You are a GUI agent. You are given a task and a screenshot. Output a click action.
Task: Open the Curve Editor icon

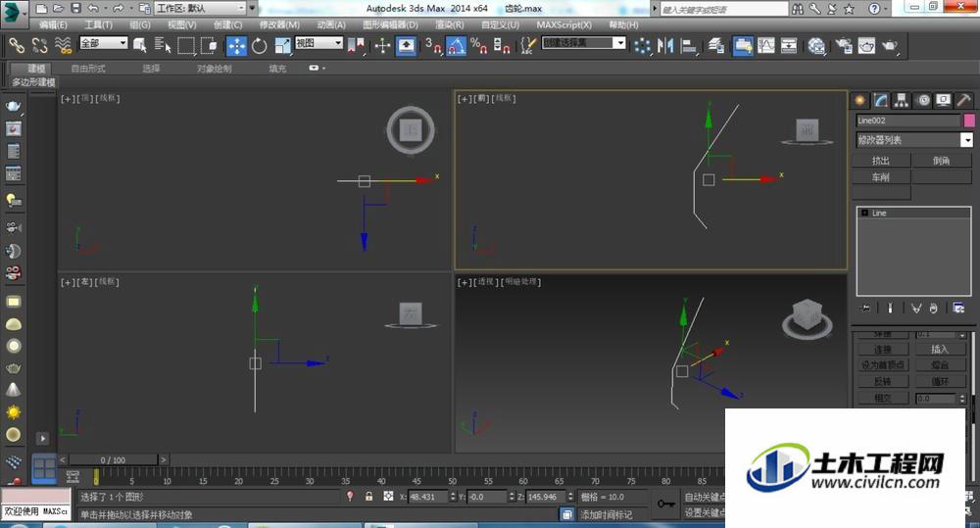tap(766, 45)
